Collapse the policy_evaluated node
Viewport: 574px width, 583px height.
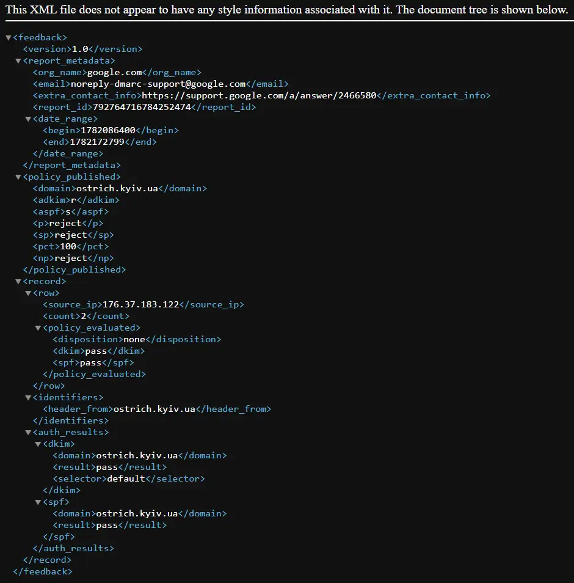coord(38,328)
